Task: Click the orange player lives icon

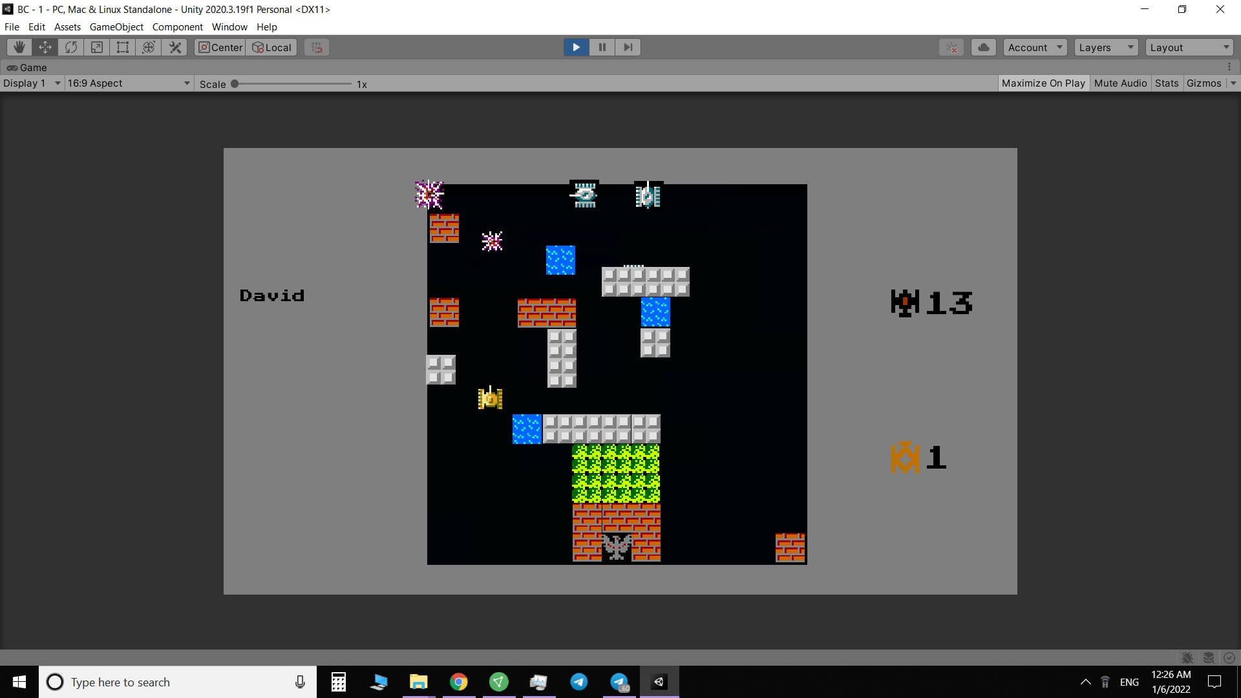Action: tap(905, 458)
